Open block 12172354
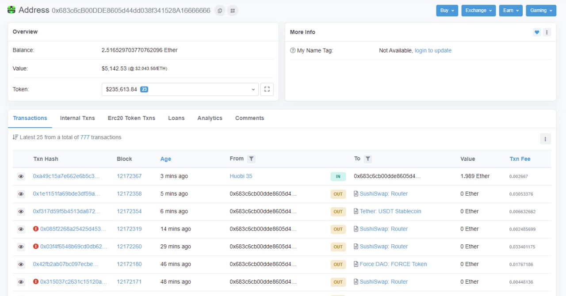The image size is (566, 296). [x=129, y=212]
